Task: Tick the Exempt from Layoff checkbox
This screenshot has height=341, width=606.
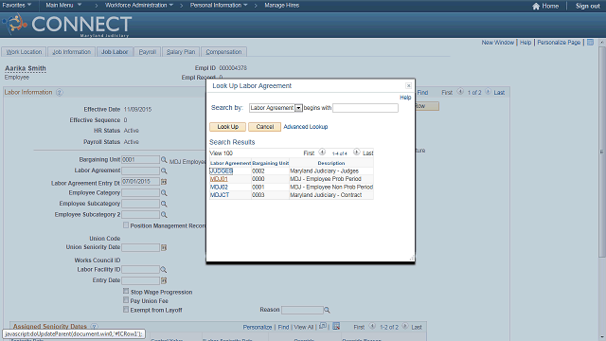Action: pos(126,309)
